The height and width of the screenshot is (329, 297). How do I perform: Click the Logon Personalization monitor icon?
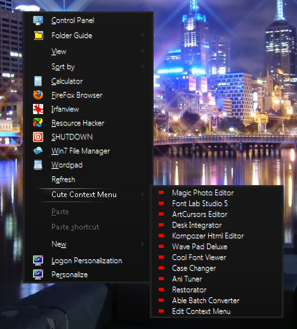[38, 261]
